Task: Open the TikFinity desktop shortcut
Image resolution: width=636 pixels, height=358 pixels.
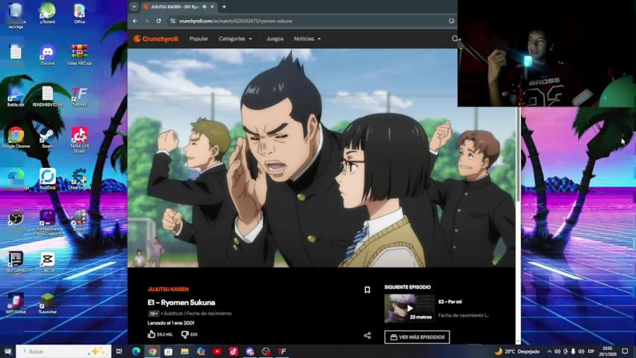Action: 79,96
